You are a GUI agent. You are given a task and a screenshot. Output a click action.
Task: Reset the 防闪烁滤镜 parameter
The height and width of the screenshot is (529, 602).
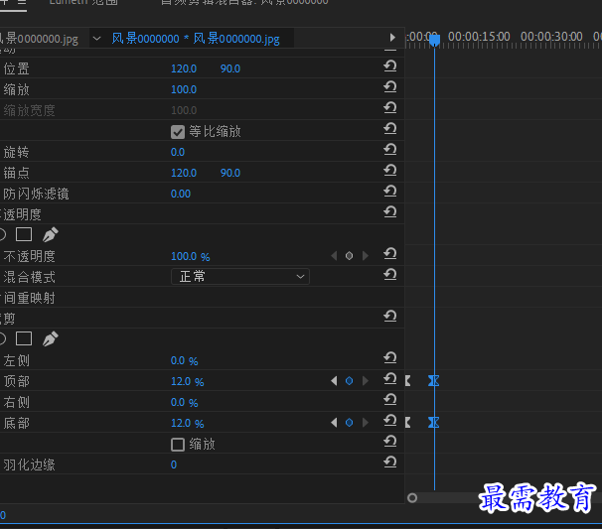[x=390, y=191]
